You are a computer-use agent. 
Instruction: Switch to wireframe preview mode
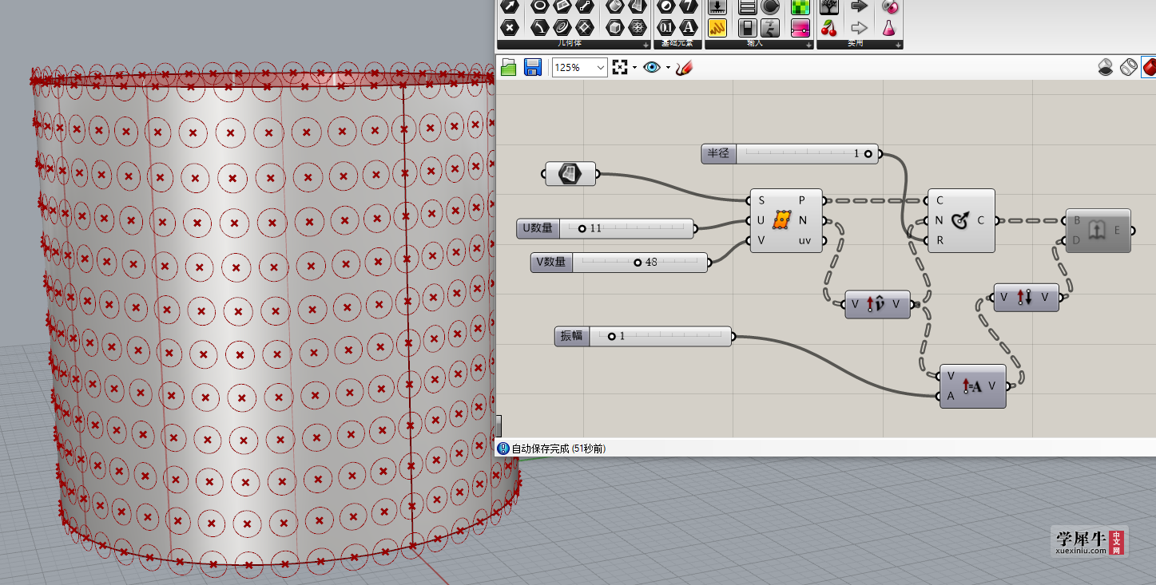click(1128, 68)
